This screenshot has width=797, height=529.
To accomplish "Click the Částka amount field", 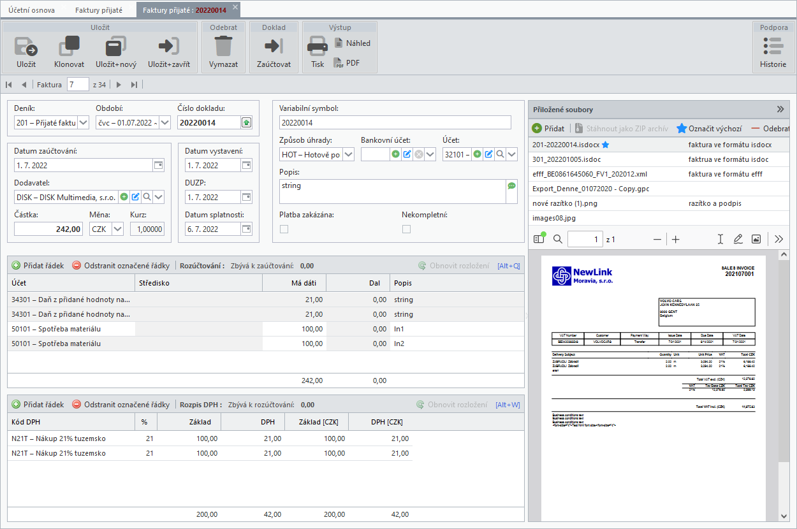I will [x=48, y=229].
